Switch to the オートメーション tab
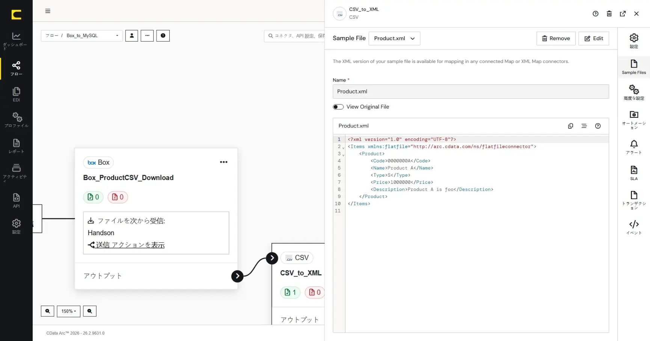The width and height of the screenshot is (650, 341). (634, 120)
